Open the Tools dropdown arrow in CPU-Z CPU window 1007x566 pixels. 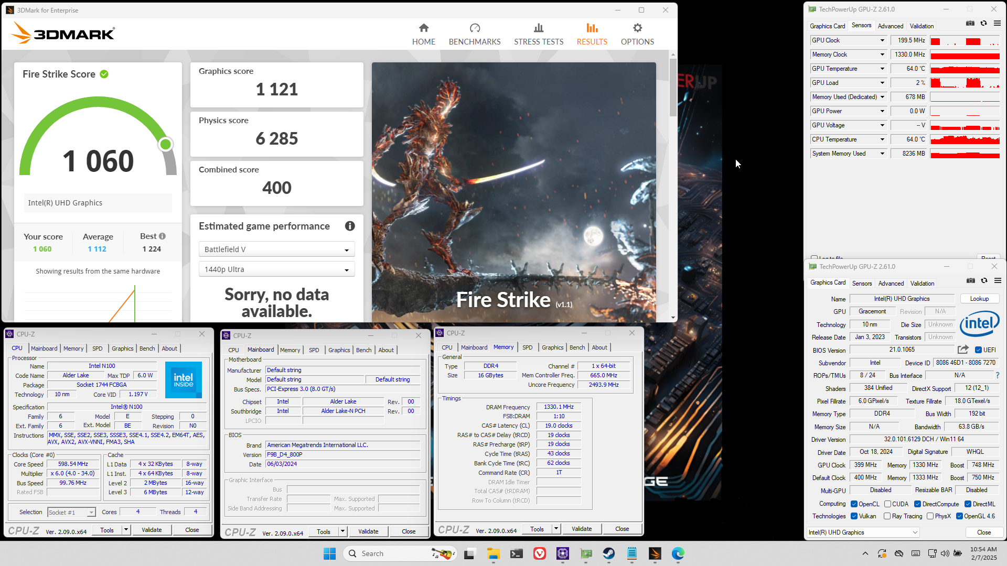(126, 530)
